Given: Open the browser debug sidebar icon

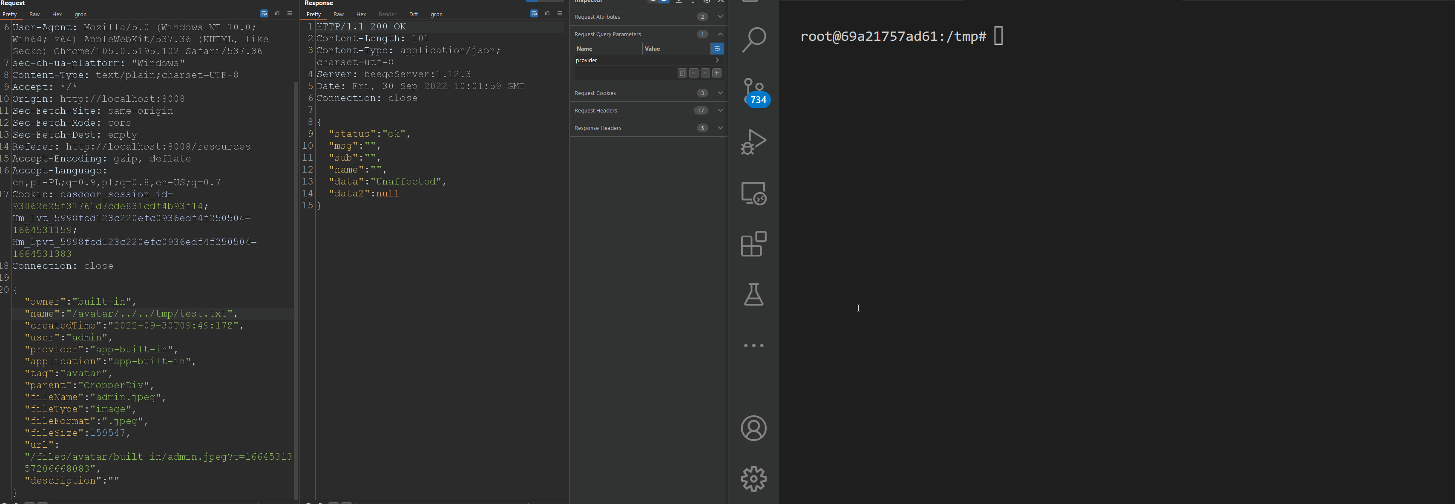Looking at the screenshot, I should (753, 193).
